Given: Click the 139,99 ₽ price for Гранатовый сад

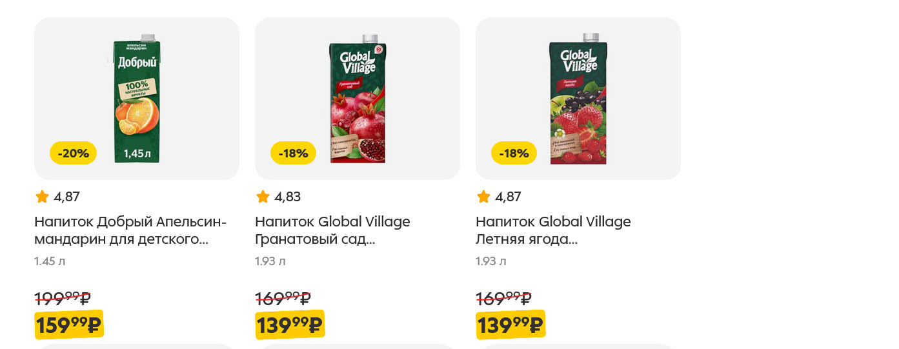Looking at the screenshot, I should pyautogui.click(x=289, y=324).
